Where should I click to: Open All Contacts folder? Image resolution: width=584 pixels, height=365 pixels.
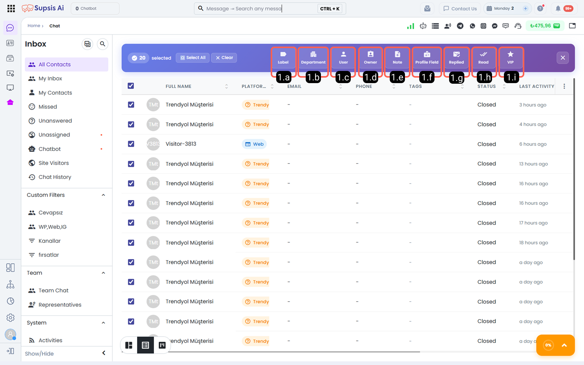[66, 65]
